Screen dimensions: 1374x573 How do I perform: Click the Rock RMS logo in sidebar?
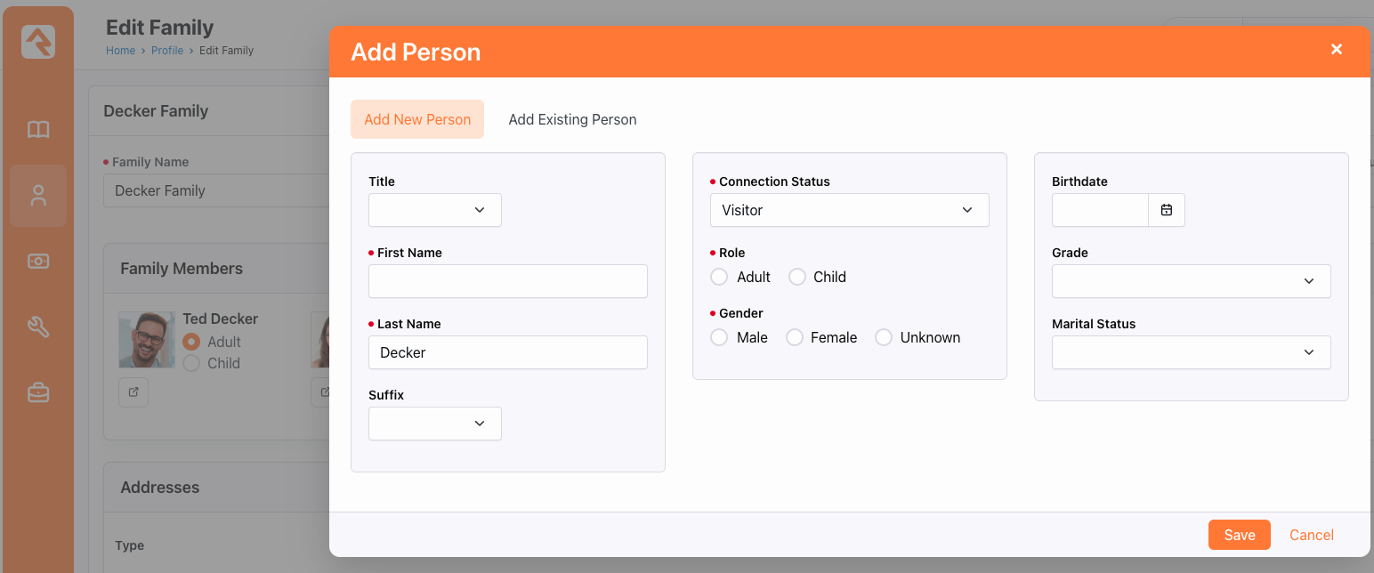38,42
